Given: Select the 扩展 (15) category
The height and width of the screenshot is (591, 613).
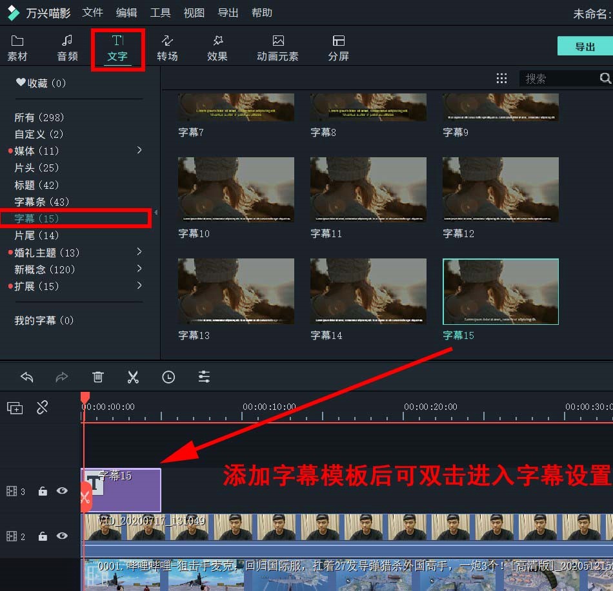Looking at the screenshot, I should (36, 287).
